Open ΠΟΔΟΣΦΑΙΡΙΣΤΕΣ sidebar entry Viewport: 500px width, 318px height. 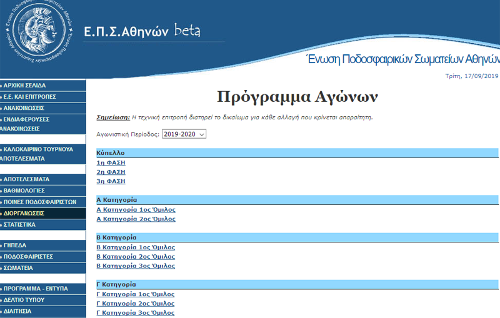42,257
